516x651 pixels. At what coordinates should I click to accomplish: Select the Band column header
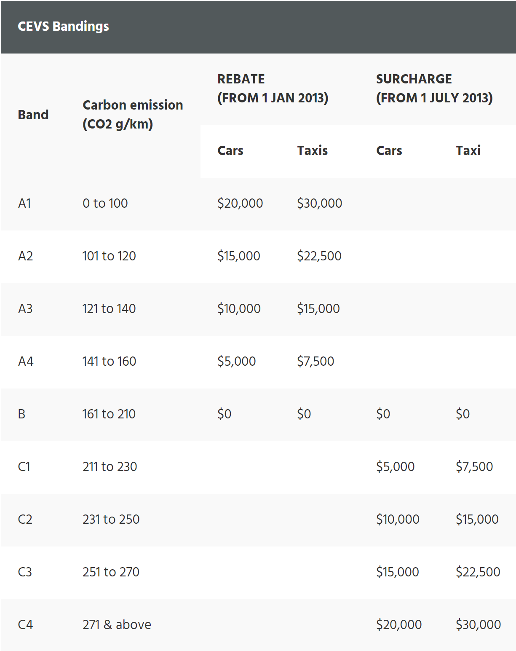[33, 115]
